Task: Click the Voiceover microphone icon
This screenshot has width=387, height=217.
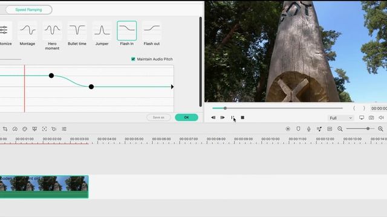Action: tap(309, 129)
